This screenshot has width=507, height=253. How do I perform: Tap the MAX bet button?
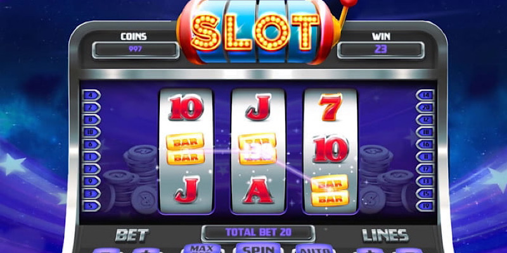point(202,249)
